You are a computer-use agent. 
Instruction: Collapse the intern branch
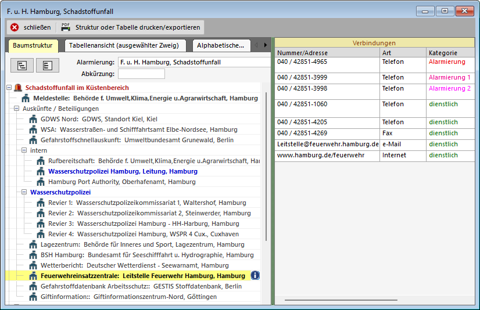[24, 150]
